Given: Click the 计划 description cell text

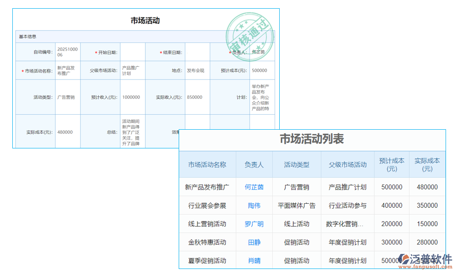Looking at the screenshot, I should click(x=261, y=97).
